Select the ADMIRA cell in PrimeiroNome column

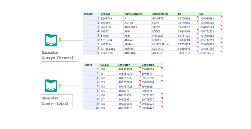pos(129,49)
